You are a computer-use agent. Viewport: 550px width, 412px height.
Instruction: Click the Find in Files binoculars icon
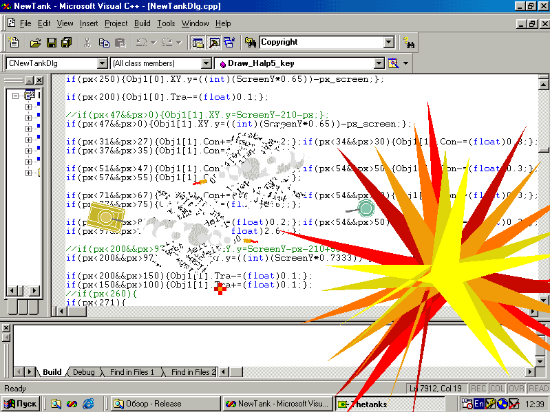click(x=251, y=43)
